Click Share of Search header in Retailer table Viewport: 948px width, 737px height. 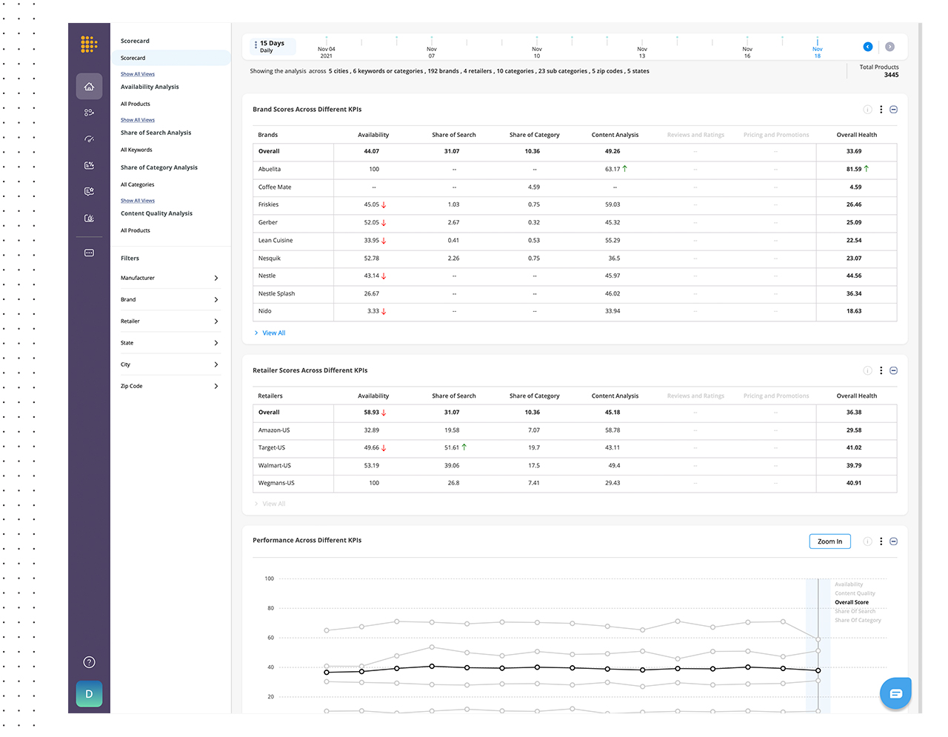click(454, 396)
